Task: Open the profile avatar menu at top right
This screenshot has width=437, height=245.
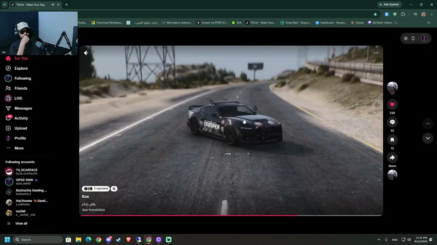Action: pos(424,38)
